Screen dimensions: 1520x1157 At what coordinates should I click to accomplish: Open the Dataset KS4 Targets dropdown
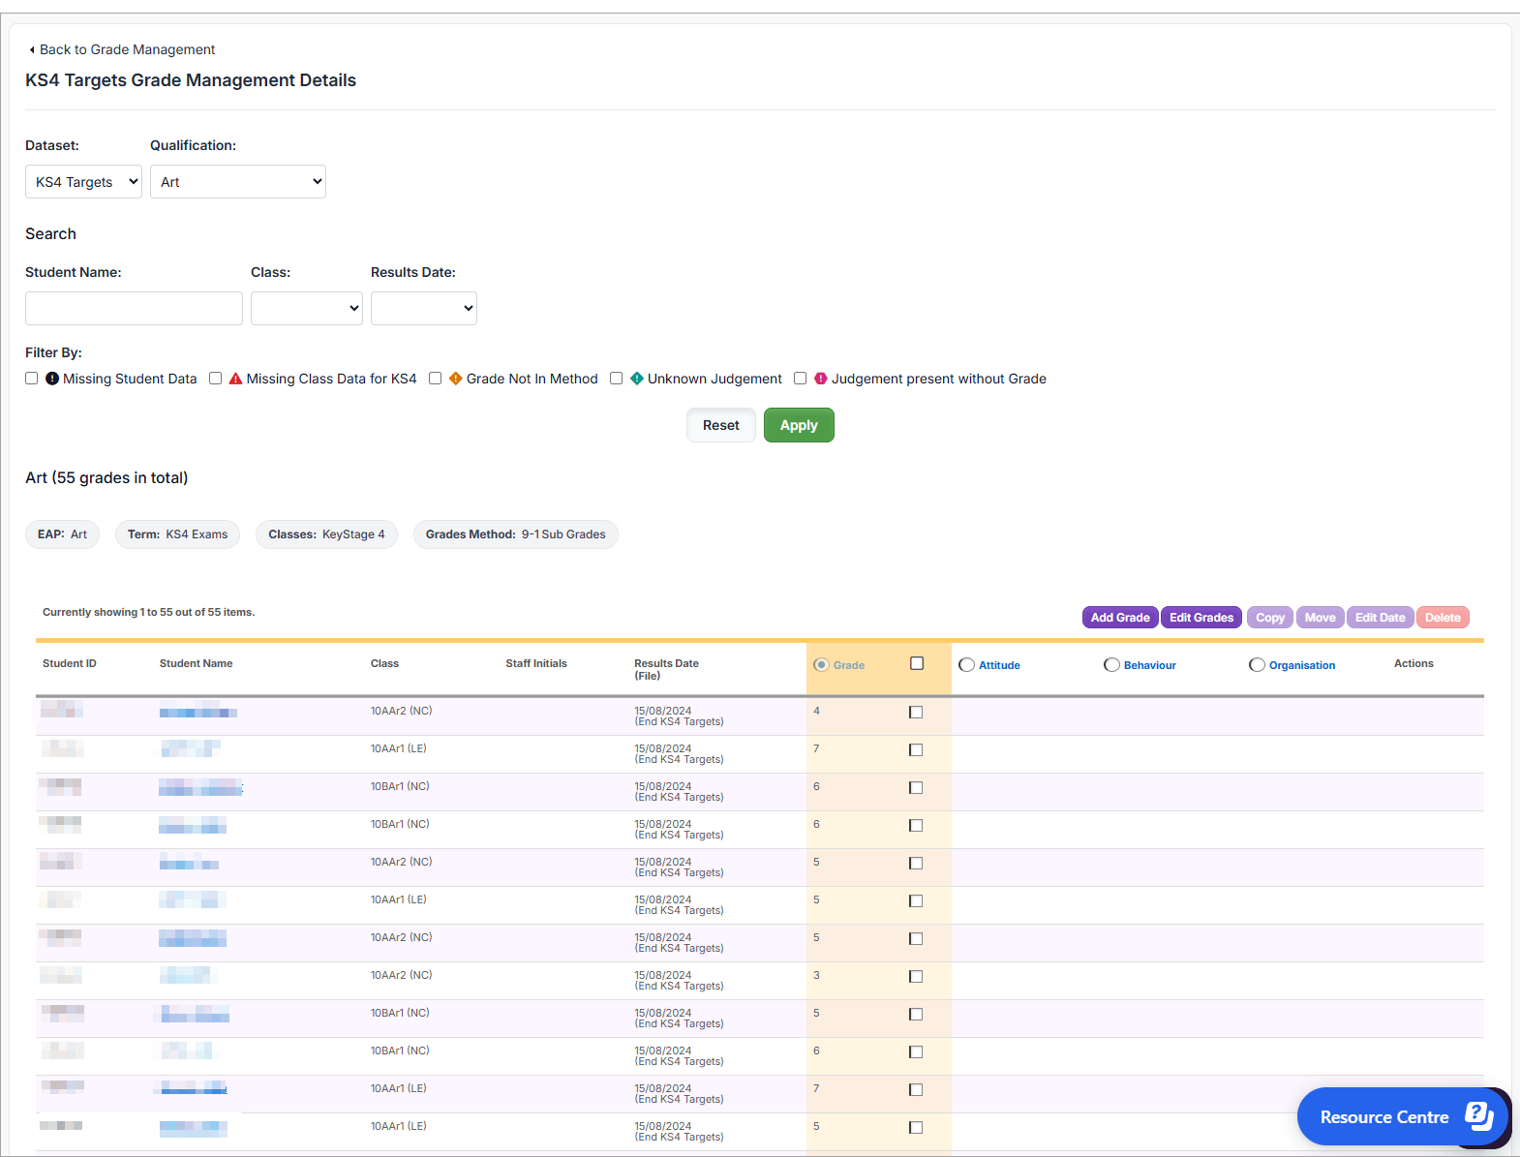point(83,182)
